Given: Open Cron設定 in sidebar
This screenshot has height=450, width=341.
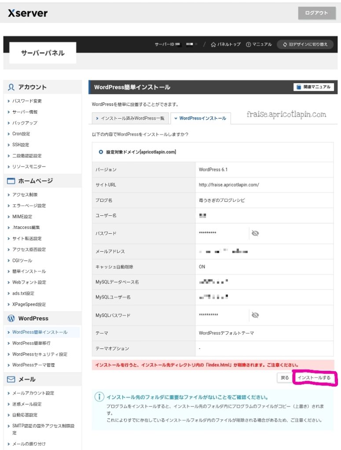Looking at the screenshot, I should click(x=21, y=134).
